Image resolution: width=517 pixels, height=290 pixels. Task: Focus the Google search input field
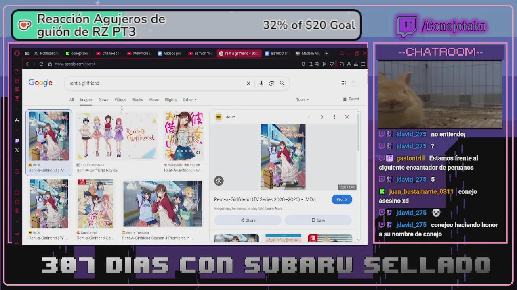coord(156,83)
